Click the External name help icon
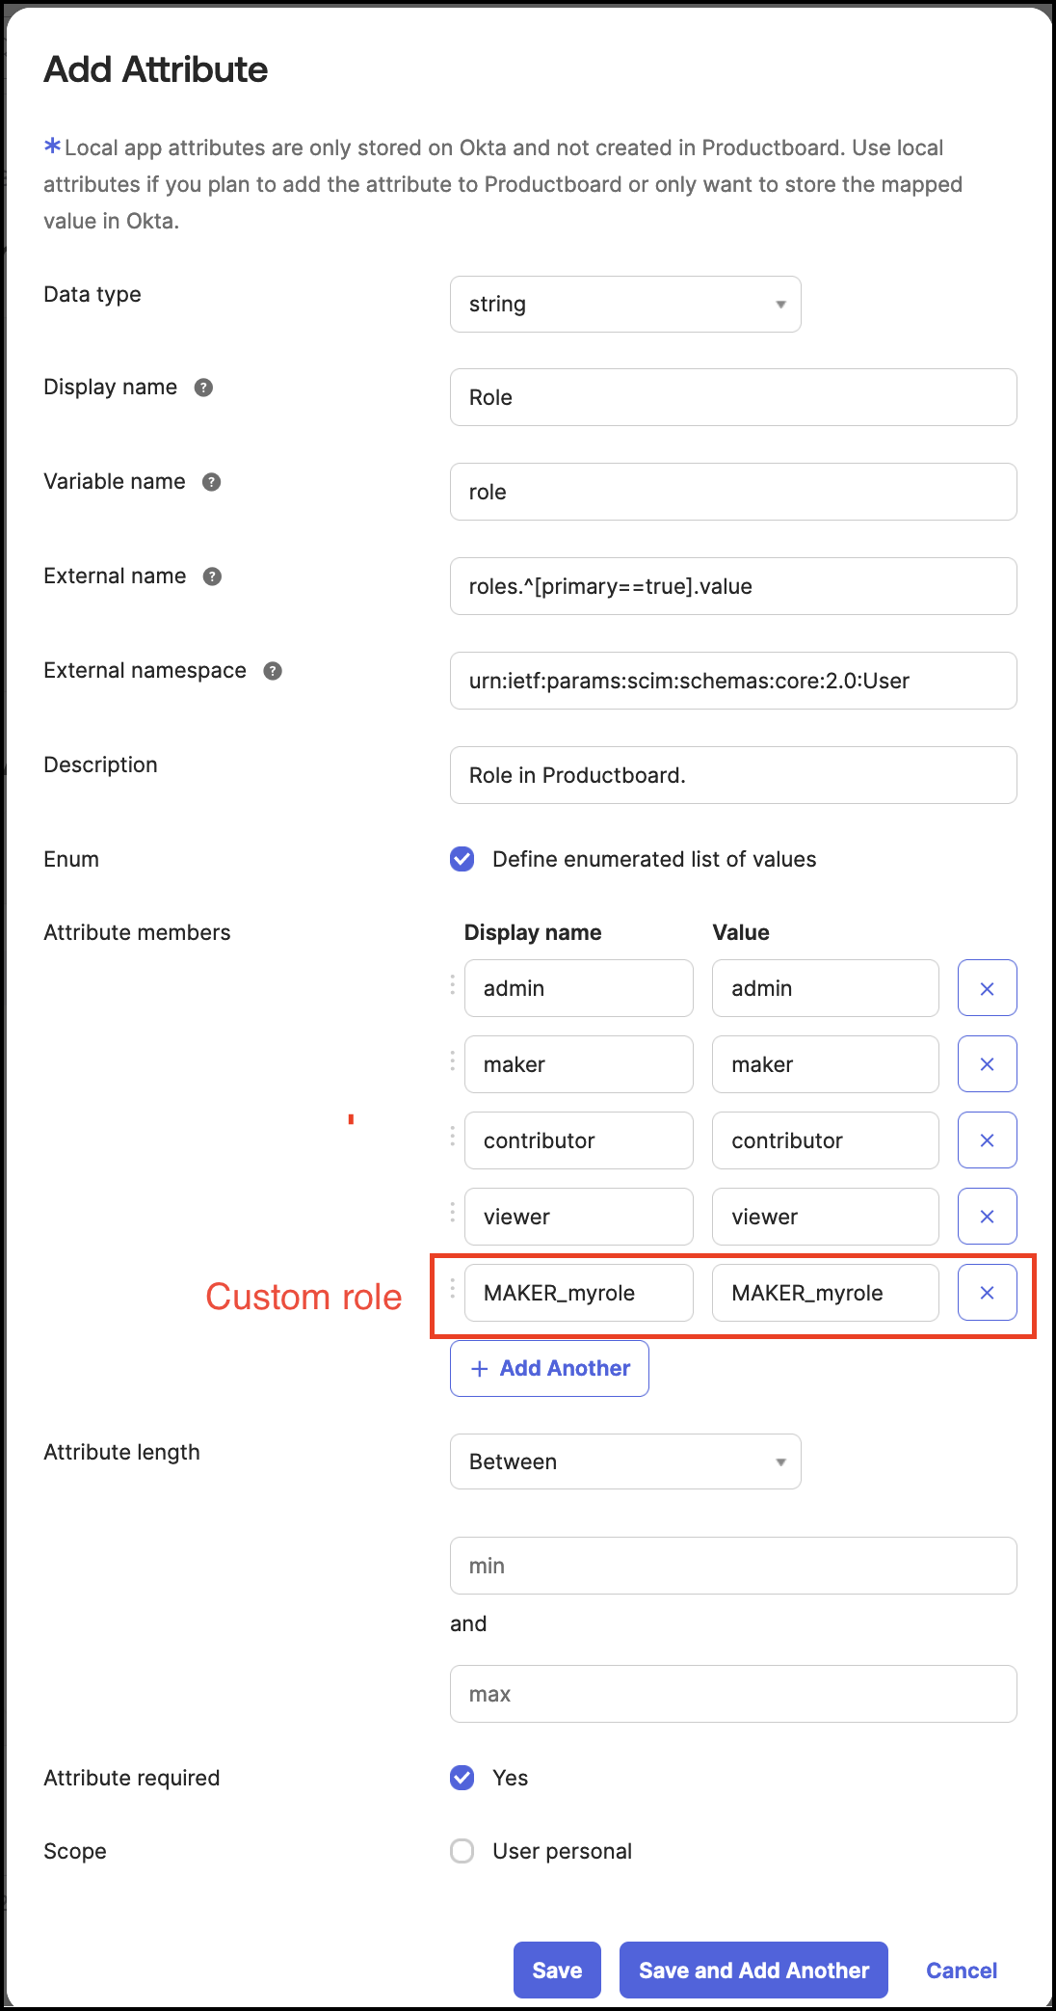Image resolution: width=1056 pixels, height=2011 pixels. pos(212,576)
